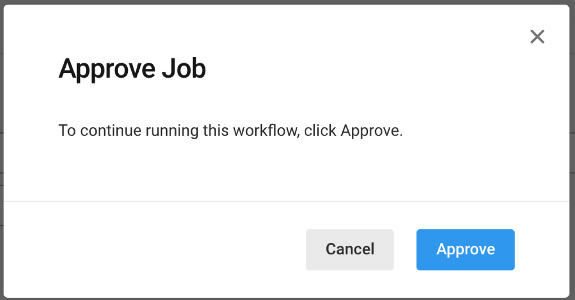Screen dimensions: 575x300
Task: Click the empty space between Cancel and Approve
Action: point(405,249)
